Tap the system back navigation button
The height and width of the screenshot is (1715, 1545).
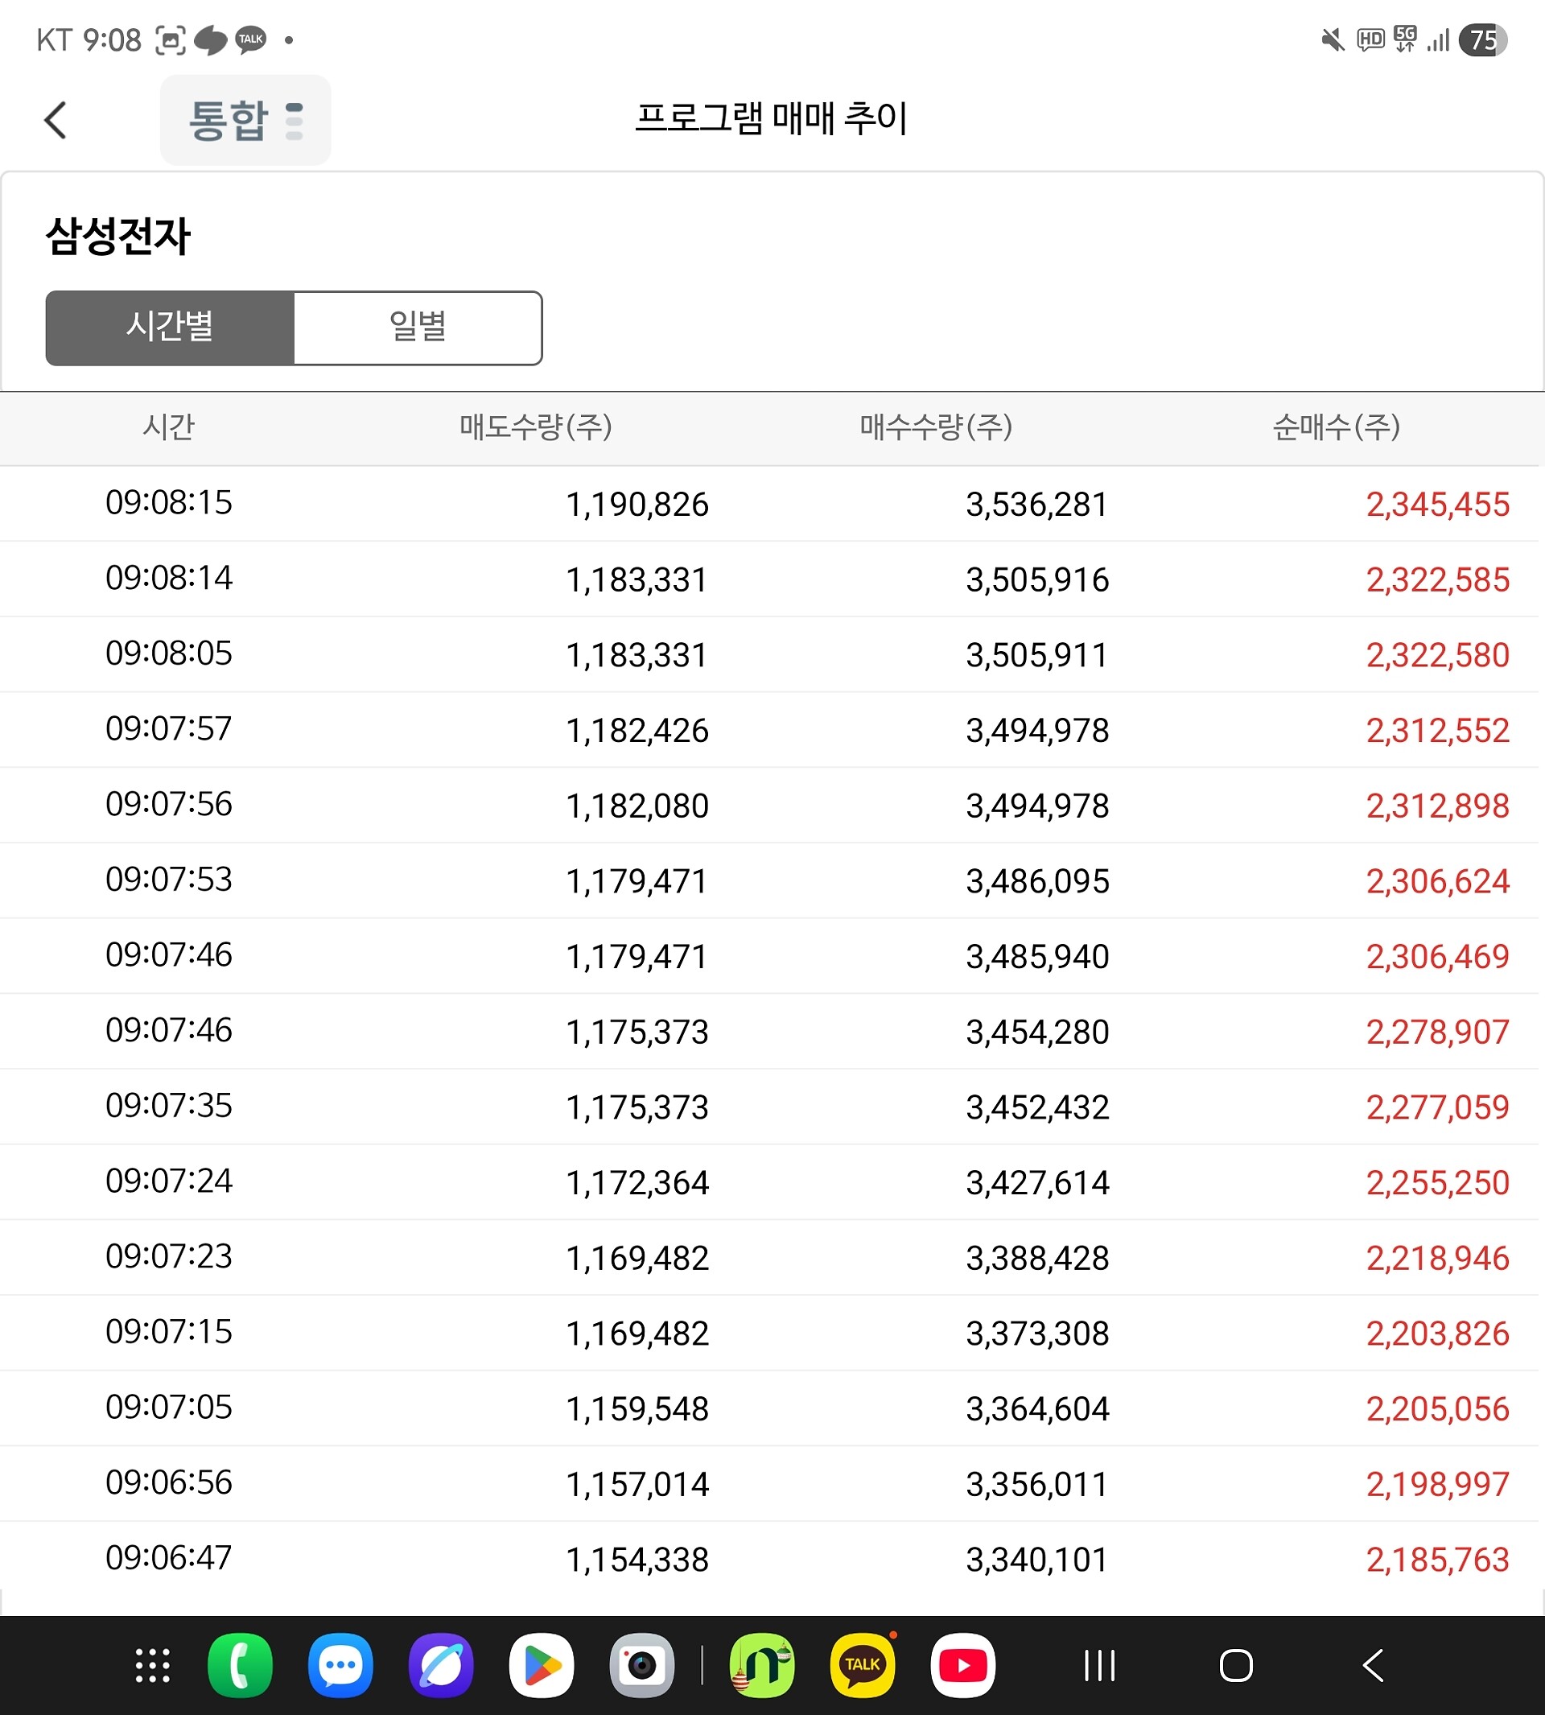click(1373, 1665)
